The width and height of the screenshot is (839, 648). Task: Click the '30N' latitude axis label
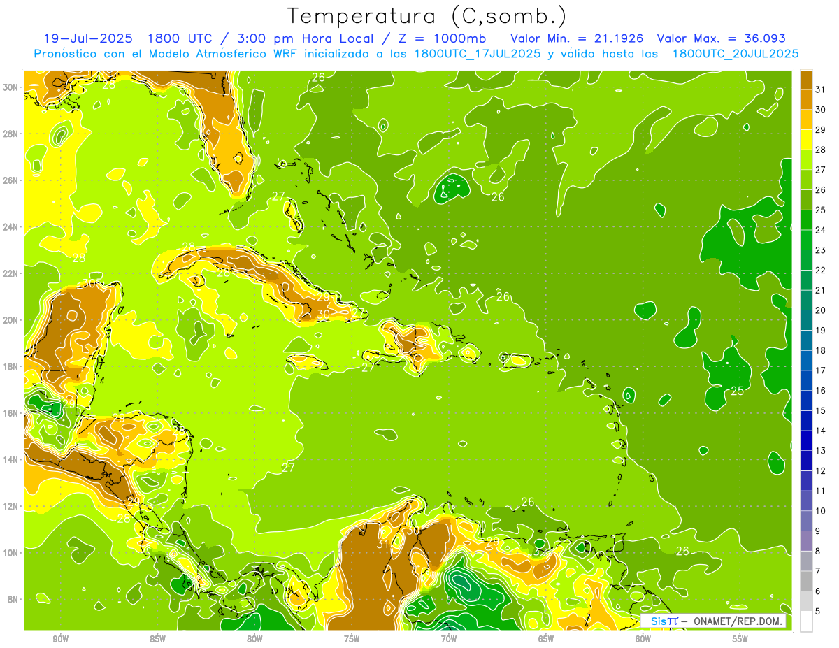pos(11,87)
